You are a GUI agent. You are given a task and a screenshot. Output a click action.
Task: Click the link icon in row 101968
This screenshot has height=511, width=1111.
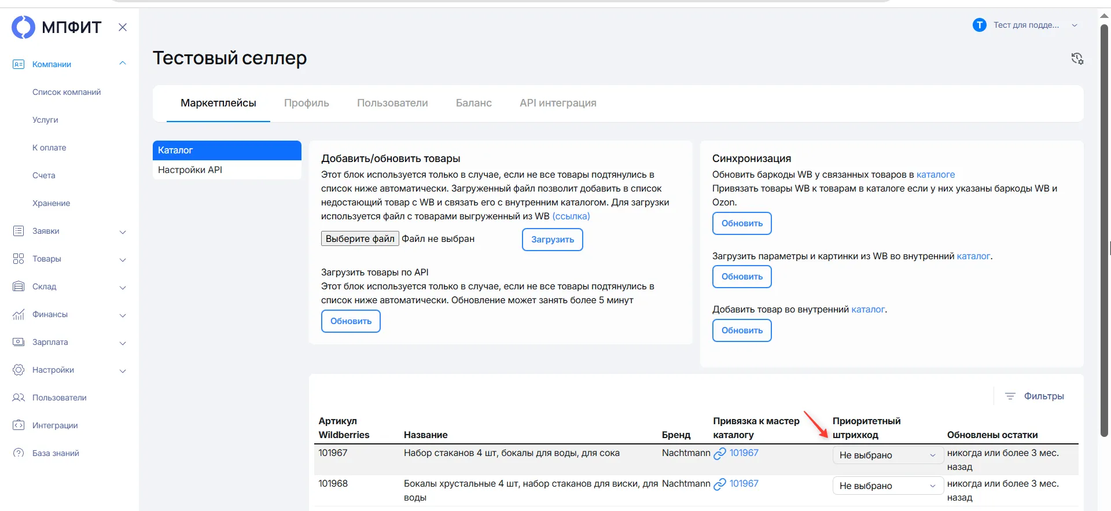pyautogui.click(x=720, y=484)
